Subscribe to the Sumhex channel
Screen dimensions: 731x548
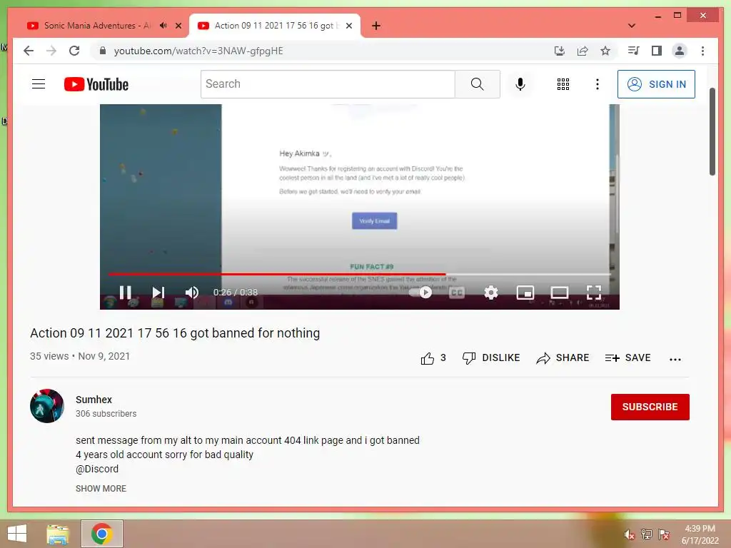pos(650,407)
